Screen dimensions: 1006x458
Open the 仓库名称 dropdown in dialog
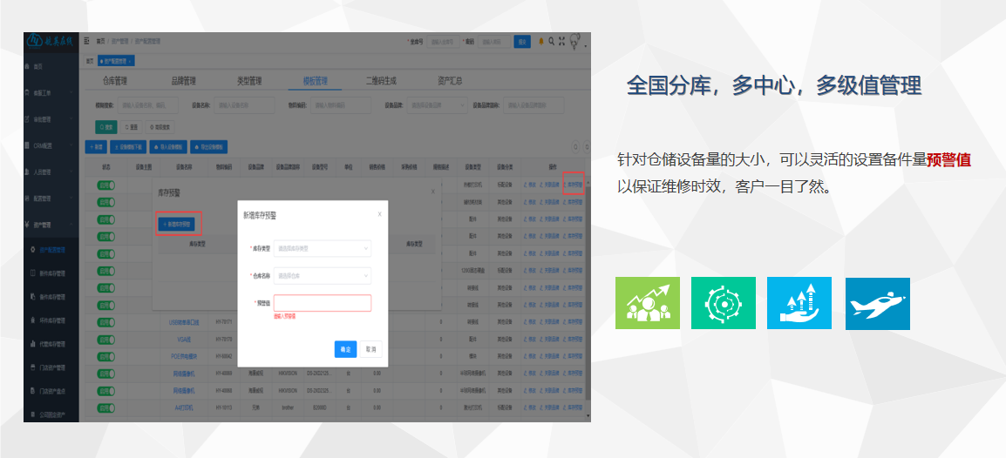coord(323,275)
